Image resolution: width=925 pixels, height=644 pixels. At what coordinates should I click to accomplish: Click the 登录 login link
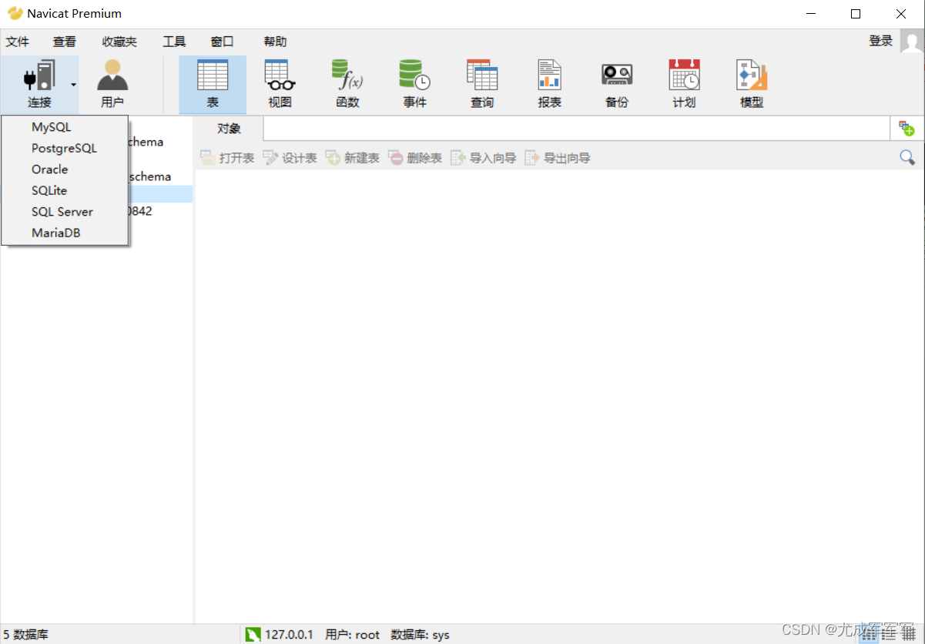coord(880,41)
